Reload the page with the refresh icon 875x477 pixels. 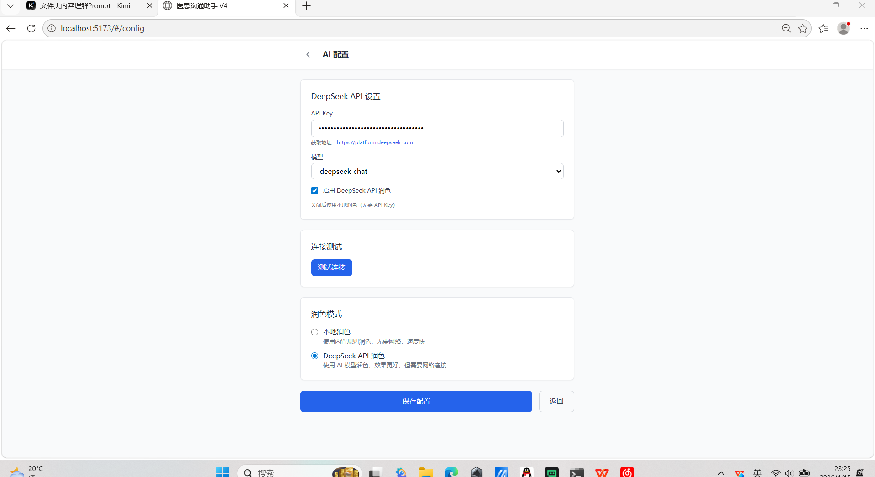pos(31,28)
